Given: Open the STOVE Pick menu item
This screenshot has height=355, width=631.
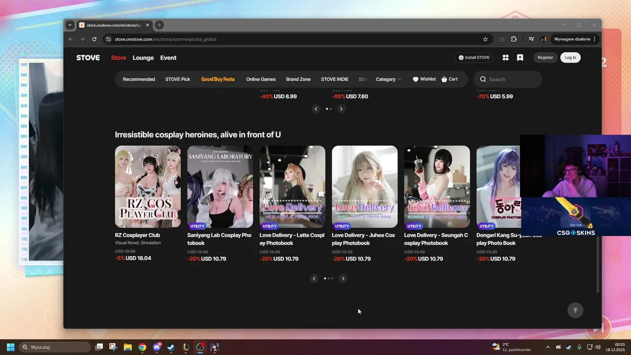Looking at the screenshot, I should [177, 79].
